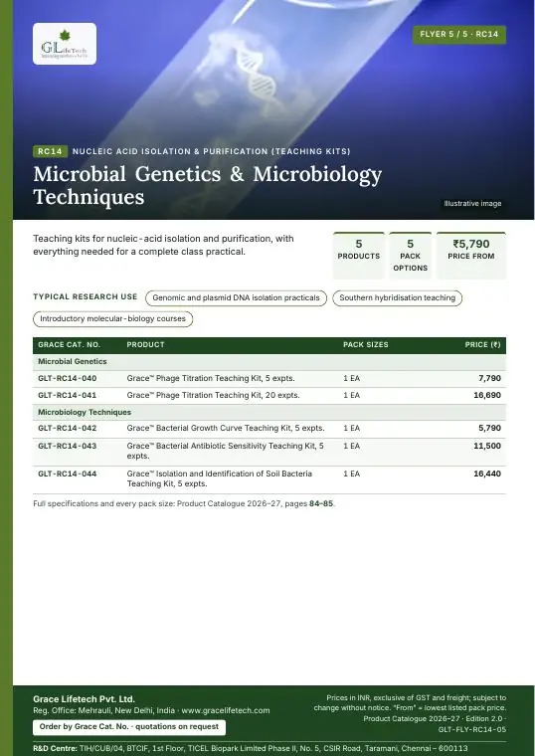This screenshot has height=756, width=535.
Task: Click the 'TYPICAL RESEARCH USE' label
Action: point(85,297)
